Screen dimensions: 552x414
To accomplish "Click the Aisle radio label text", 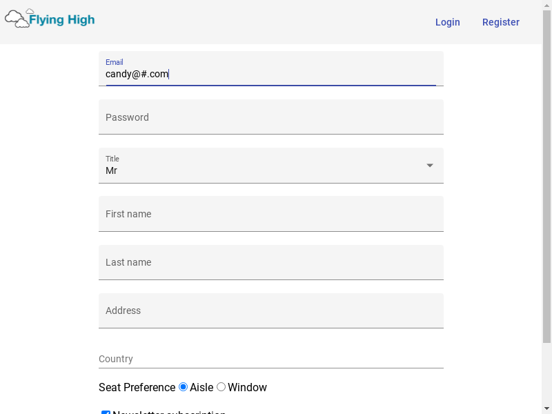I will coord(201,387).
